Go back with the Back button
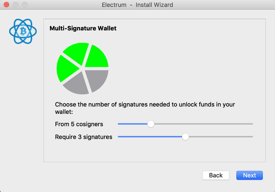275x192 pixels. [216, 175]
